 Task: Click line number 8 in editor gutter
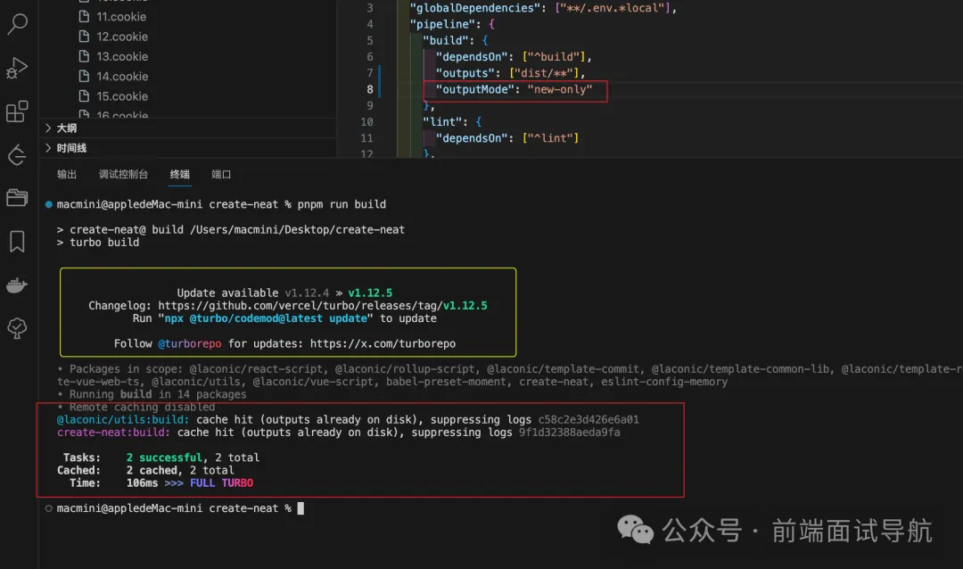(369, 89)
